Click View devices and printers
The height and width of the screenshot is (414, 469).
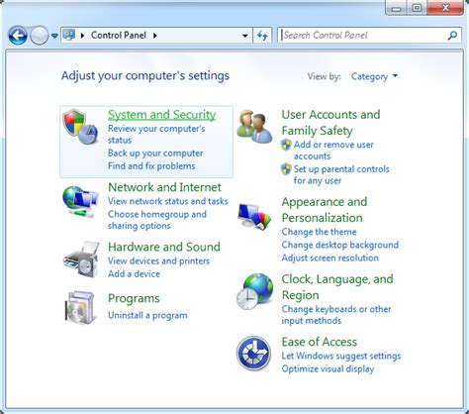[158, 260]
